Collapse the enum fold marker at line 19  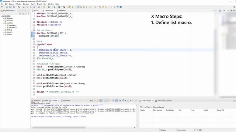35,44
